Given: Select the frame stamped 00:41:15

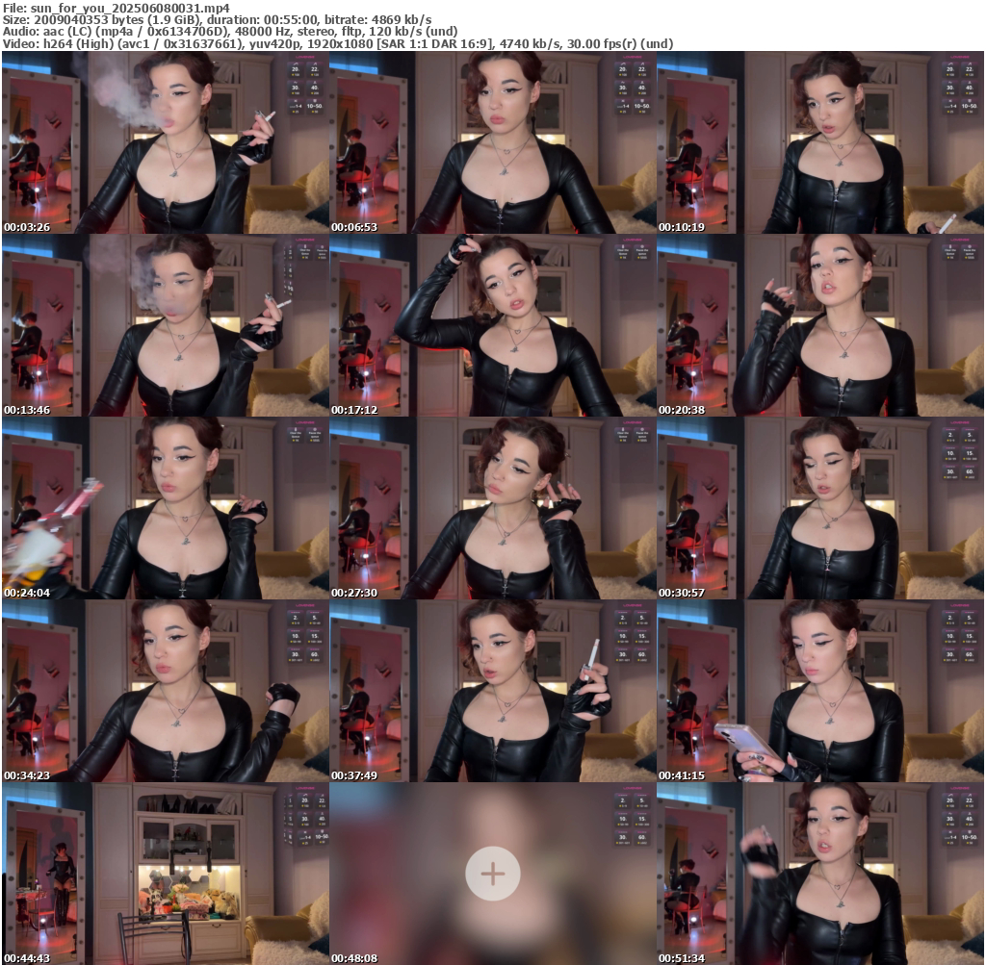Looking at the screenshot, I should point(819,691).
